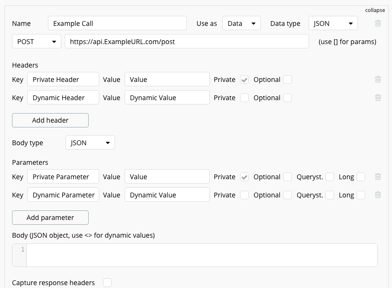This screenshot has width=392, height=288.
Task: Collapse the API call panel
Action: pos(375,10)
